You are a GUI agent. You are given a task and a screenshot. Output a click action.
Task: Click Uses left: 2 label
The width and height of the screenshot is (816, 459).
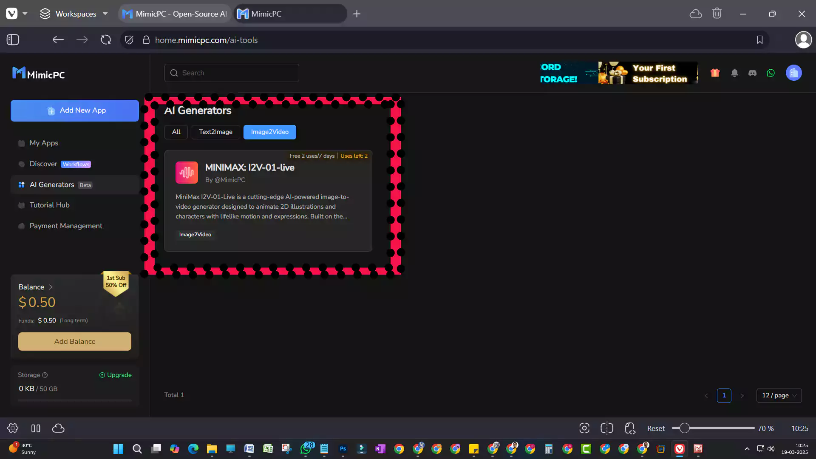(354, 156)
